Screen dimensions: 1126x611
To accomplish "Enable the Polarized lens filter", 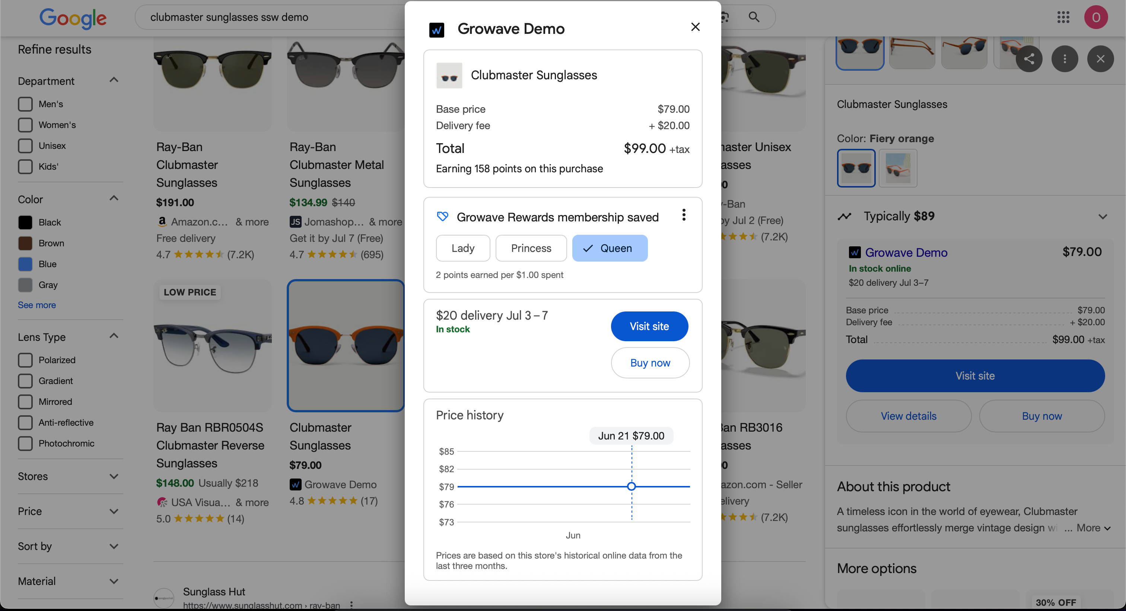I will pos(25,360).
